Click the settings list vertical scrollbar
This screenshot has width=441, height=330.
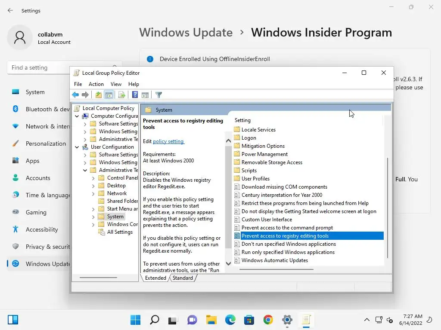(x=388, y=208)
